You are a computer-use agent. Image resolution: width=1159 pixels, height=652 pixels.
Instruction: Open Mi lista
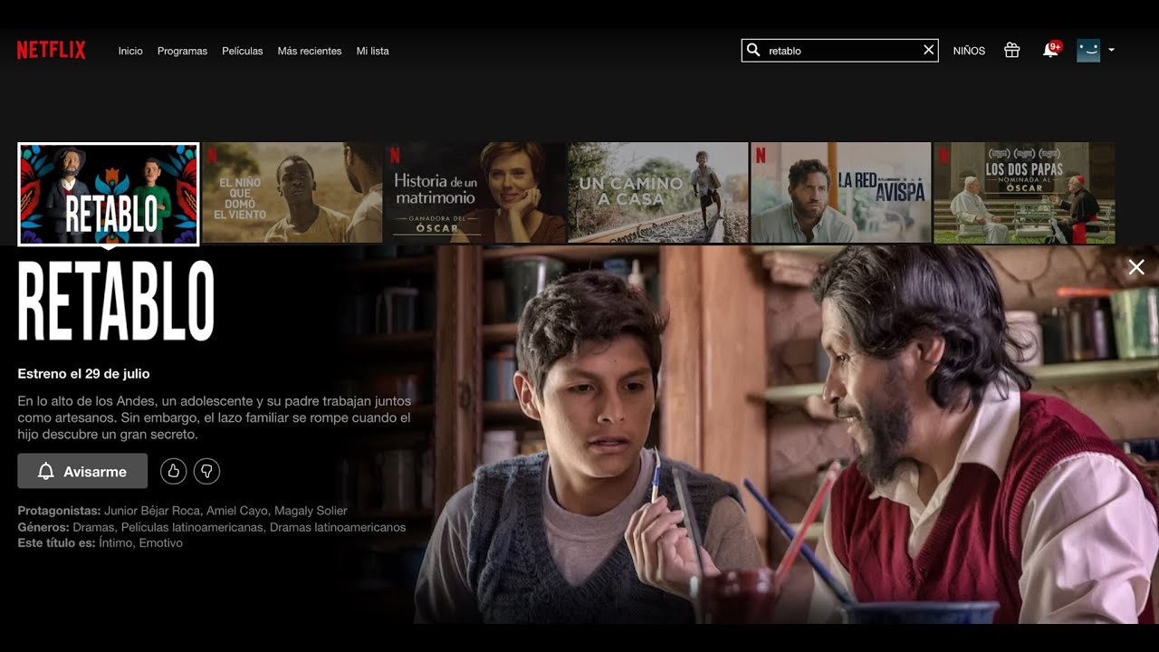[x=372, y=52]
